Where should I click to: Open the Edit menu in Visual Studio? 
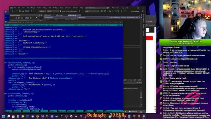(19, 8)
